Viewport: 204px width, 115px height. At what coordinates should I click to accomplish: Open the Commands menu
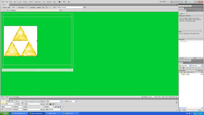(38, 2)
